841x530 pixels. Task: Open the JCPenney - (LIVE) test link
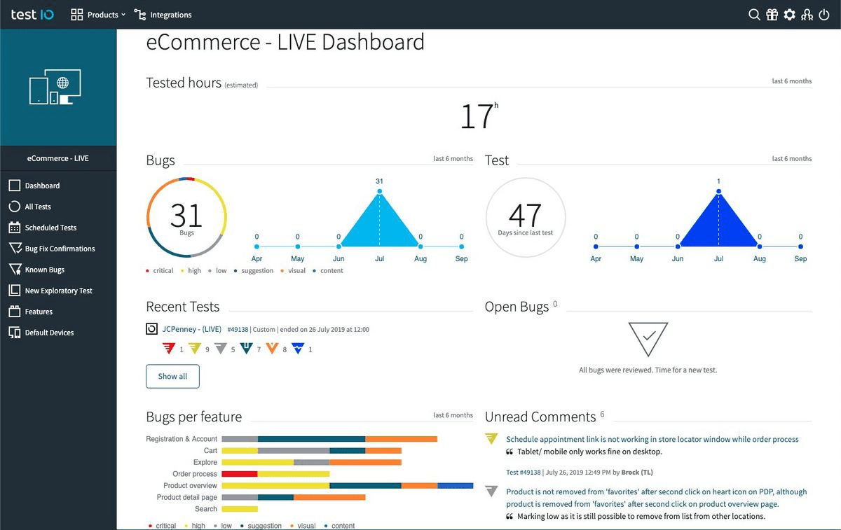tap(191, 329)
